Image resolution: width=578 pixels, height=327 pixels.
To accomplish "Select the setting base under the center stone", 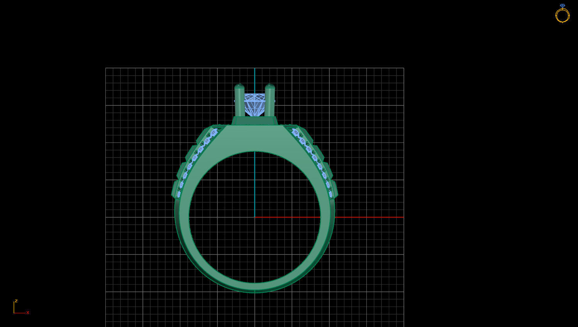I will point(254,121).
